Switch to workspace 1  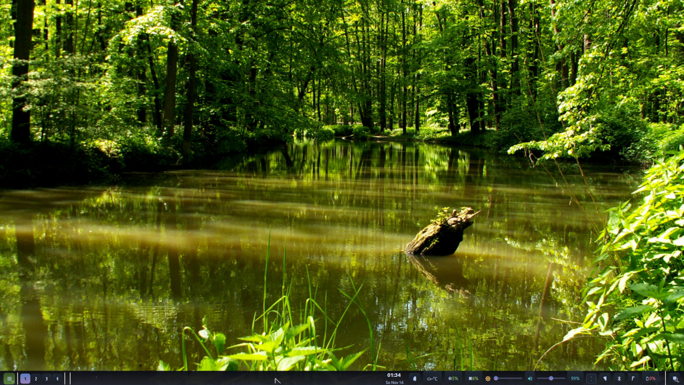click(25, 379)
